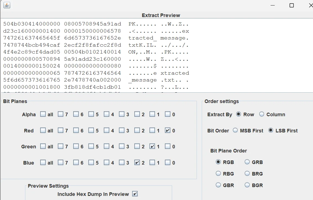The image size is (313, 200).
Task: Select Extract By Row option
Action: (238, 114)
